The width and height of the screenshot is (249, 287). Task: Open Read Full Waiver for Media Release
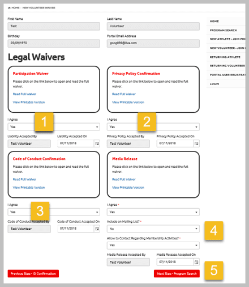coord(124,179)
